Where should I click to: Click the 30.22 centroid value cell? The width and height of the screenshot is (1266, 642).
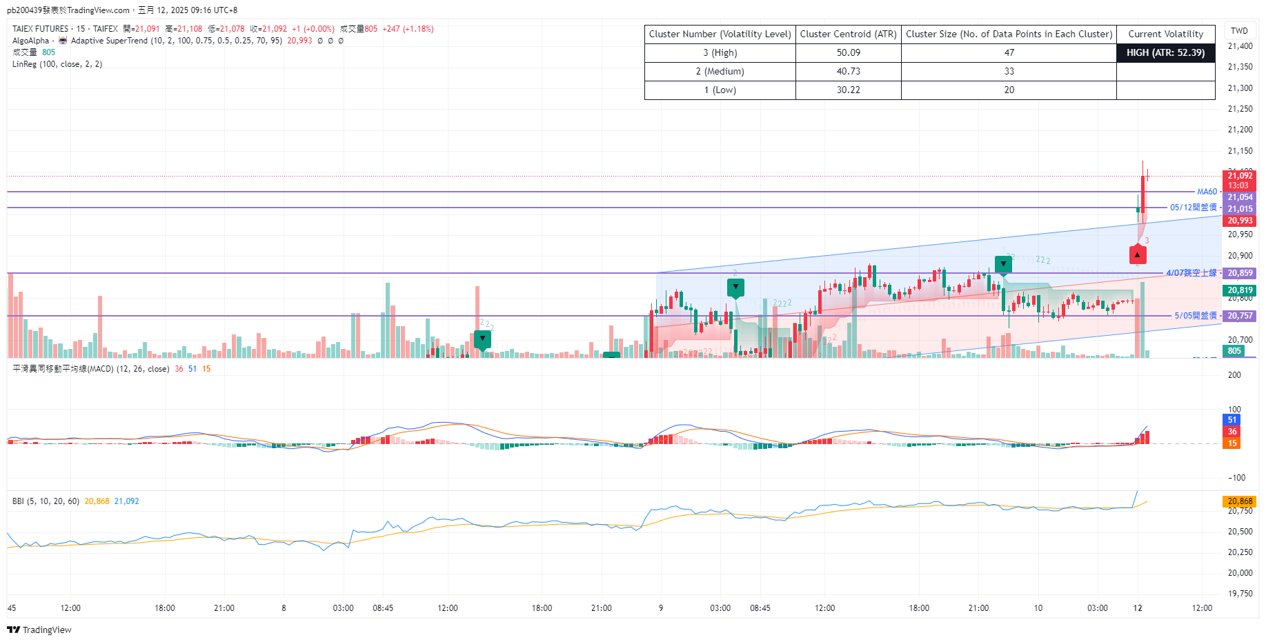click(848, 90)
